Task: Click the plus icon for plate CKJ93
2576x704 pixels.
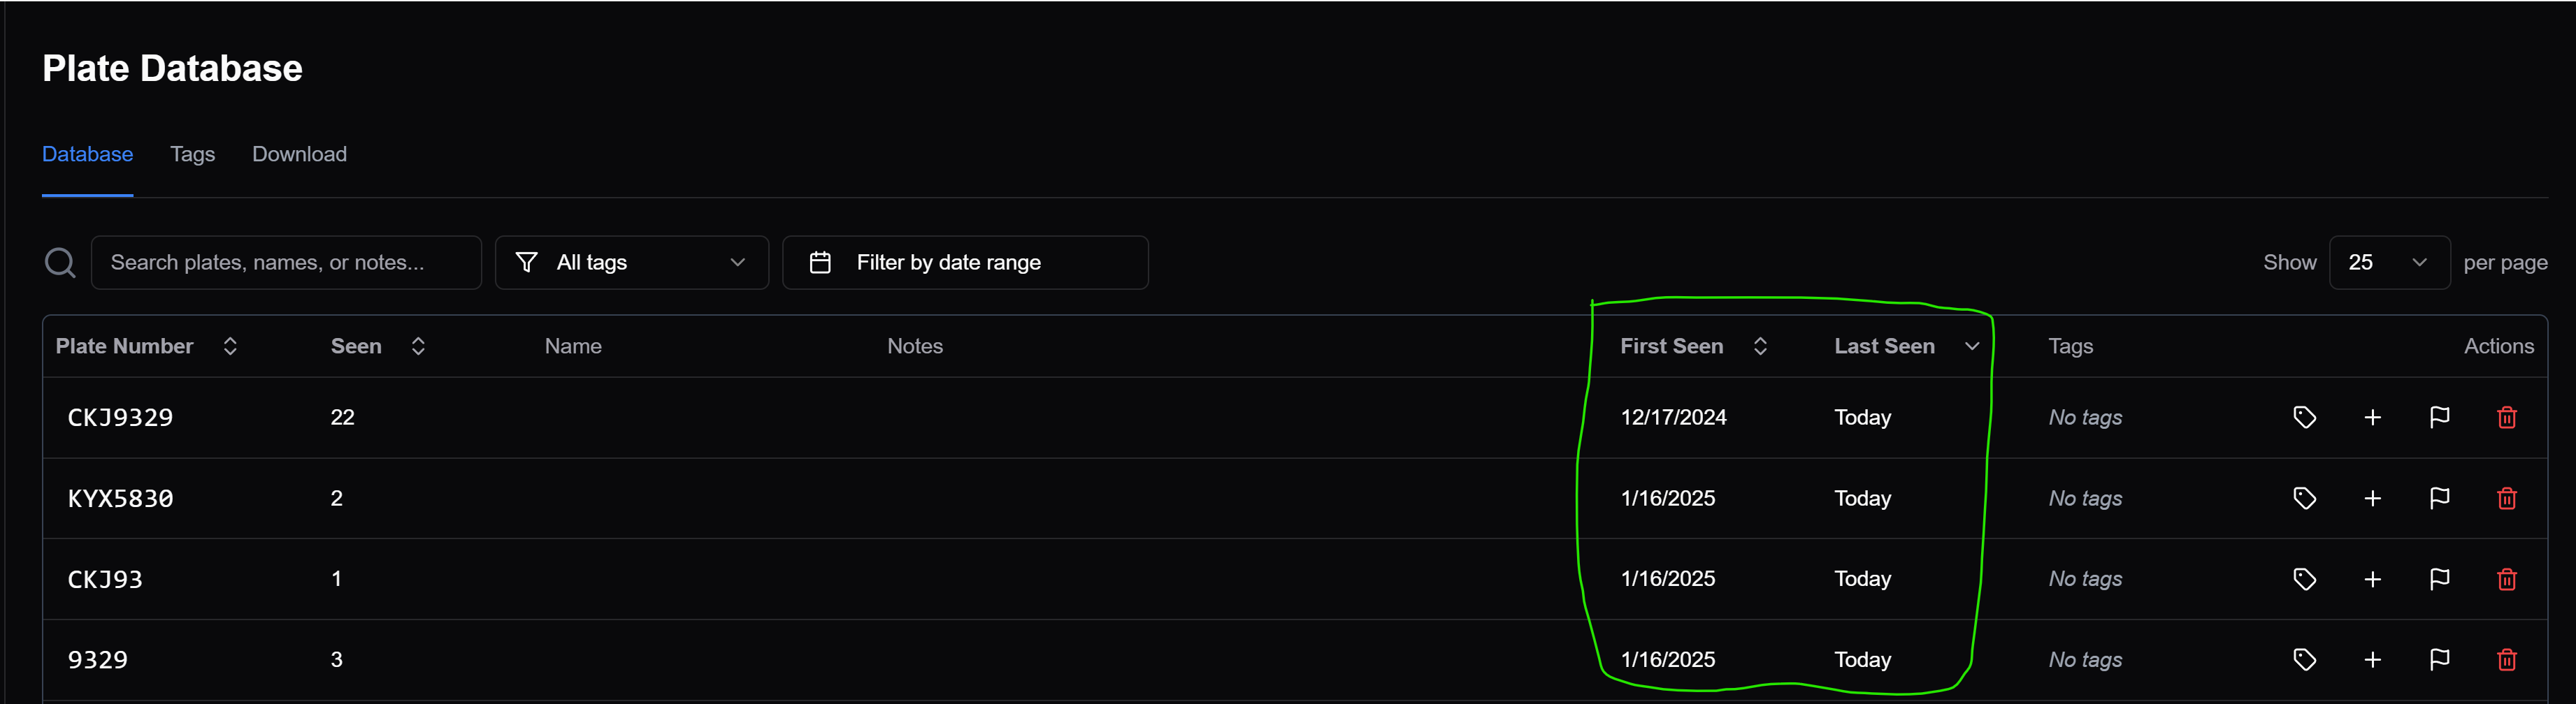Action: pyautogui.click(x=2372, y=579)
